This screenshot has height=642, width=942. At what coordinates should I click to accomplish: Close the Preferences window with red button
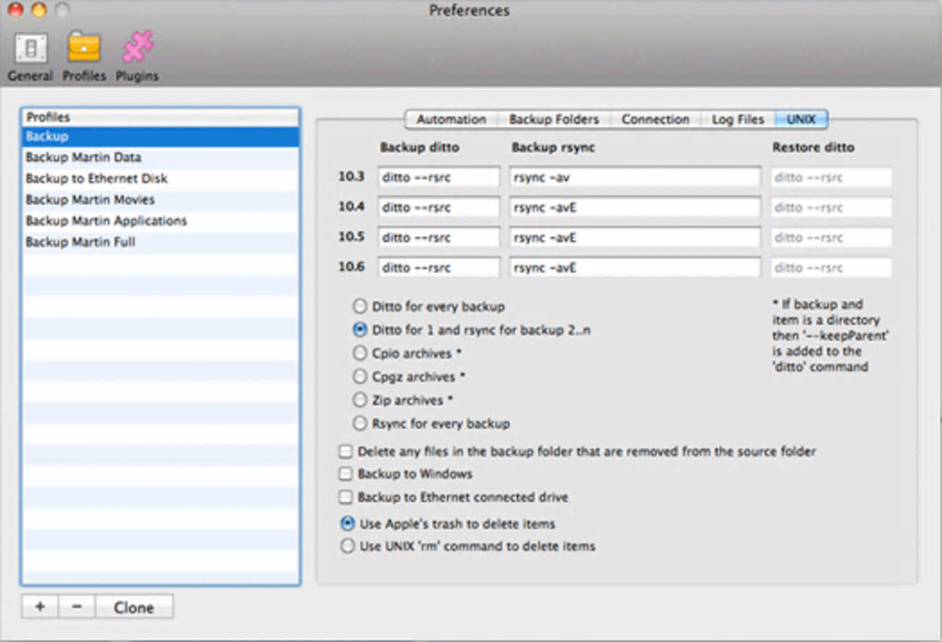pos(16,9)
